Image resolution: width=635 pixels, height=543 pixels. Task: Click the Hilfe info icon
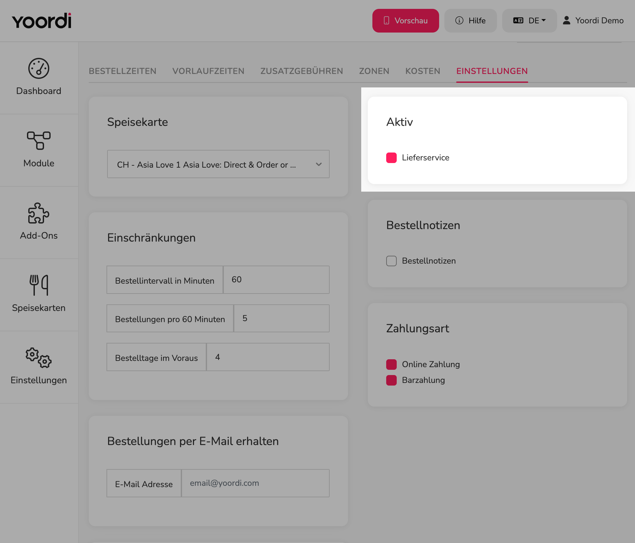[459, 20]
